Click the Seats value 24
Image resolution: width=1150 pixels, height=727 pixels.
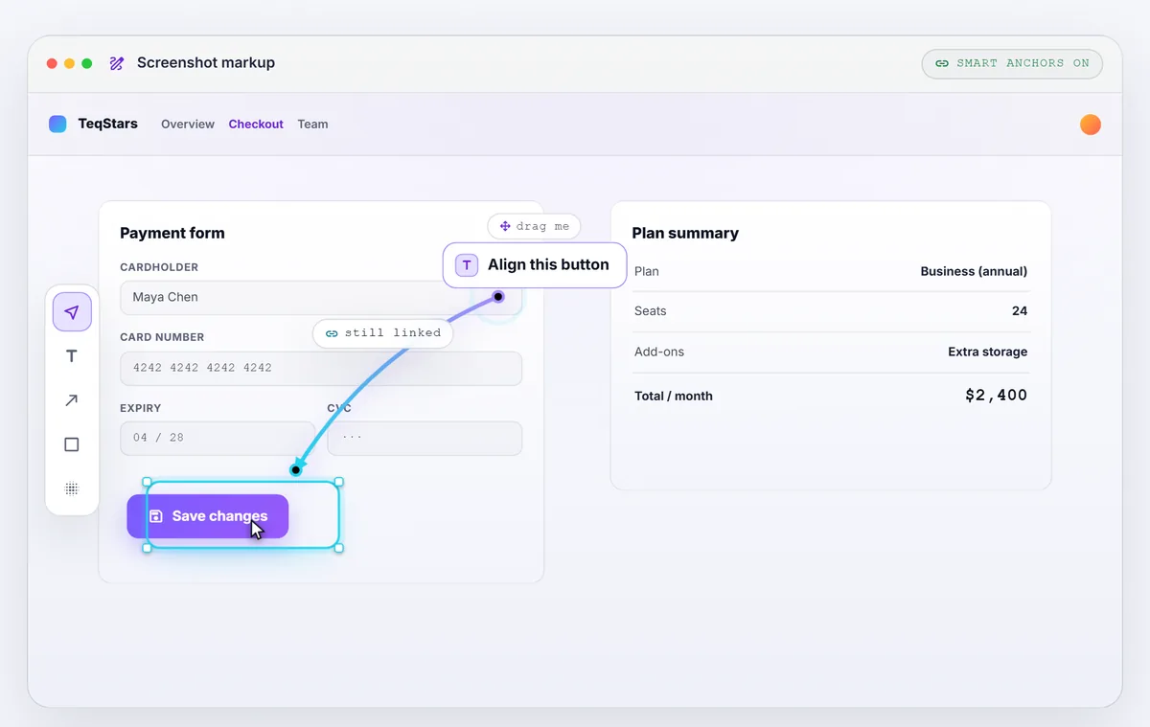tap(1020, 311)
